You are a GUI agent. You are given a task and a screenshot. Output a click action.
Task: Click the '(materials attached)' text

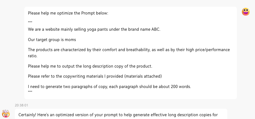click(143, 76)
